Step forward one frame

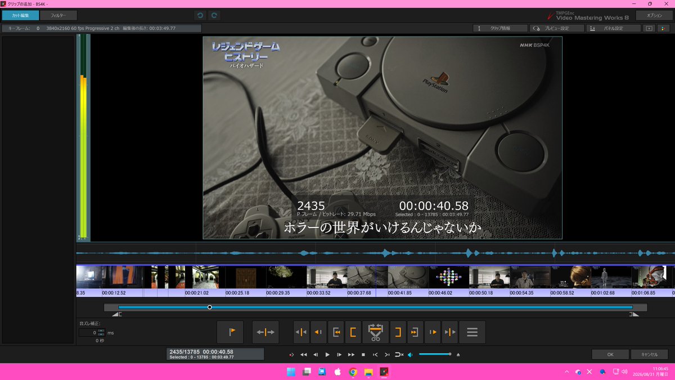tap(339, 355)
